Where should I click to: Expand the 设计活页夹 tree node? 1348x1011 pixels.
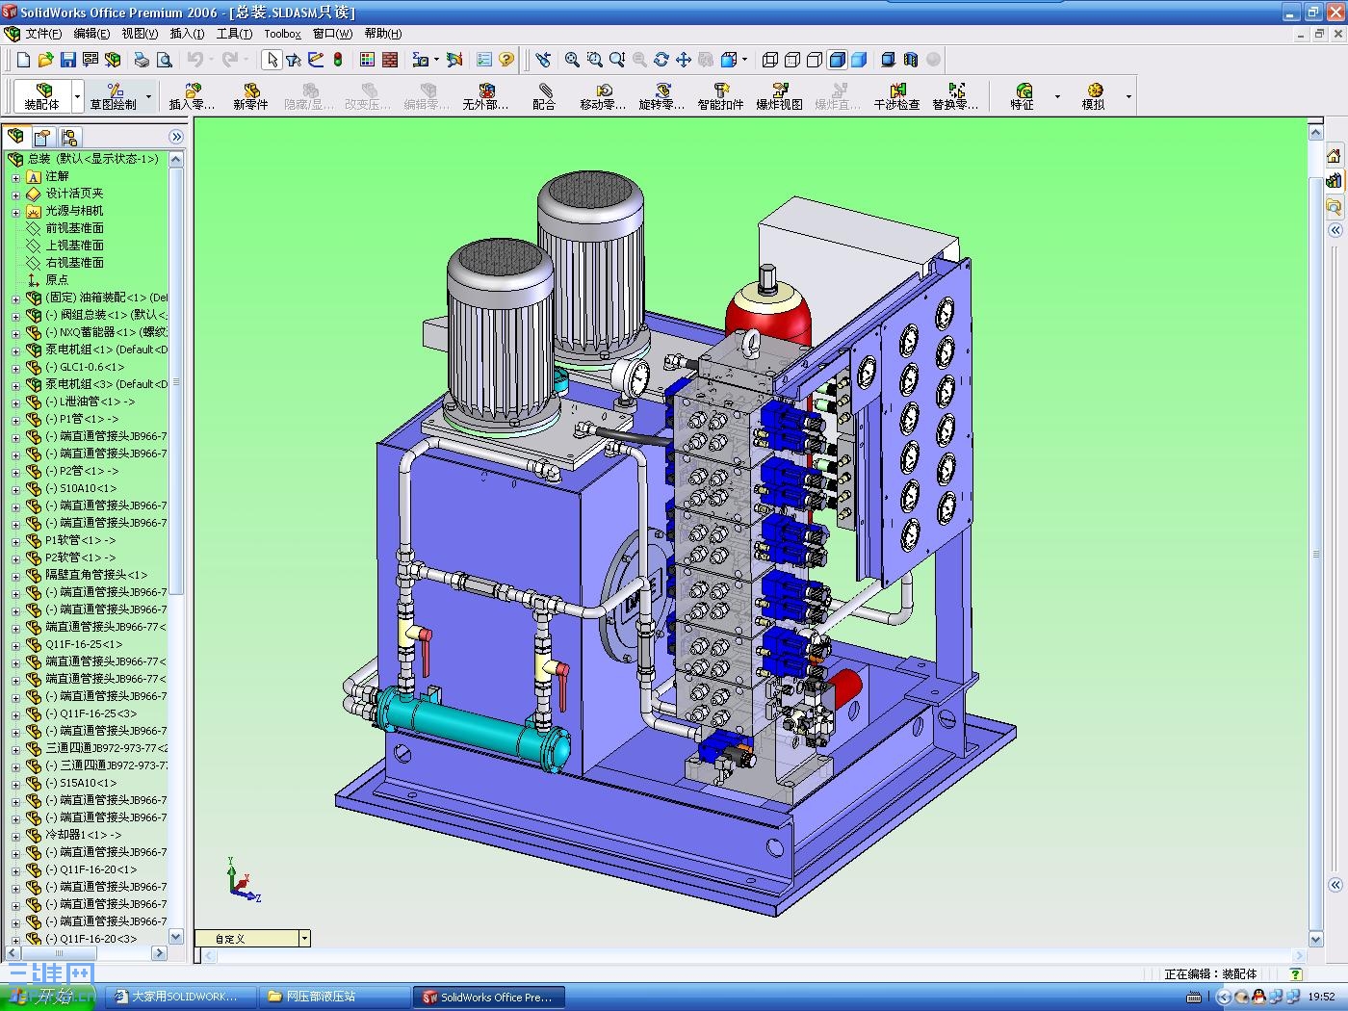15,194
